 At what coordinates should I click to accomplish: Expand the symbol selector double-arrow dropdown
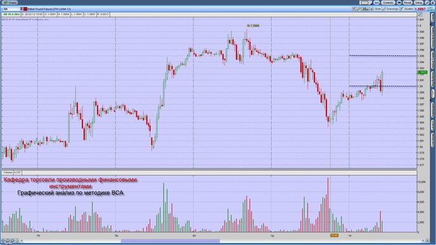pos(21,9)
